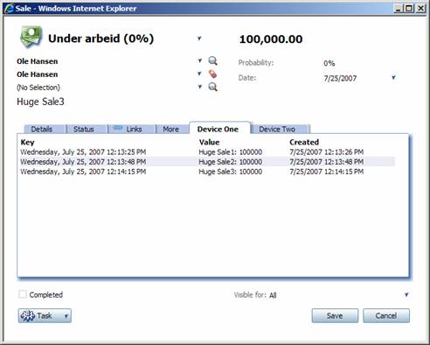
Task: Open the Visible for dropdown arrow
Action: coord(406,294)
